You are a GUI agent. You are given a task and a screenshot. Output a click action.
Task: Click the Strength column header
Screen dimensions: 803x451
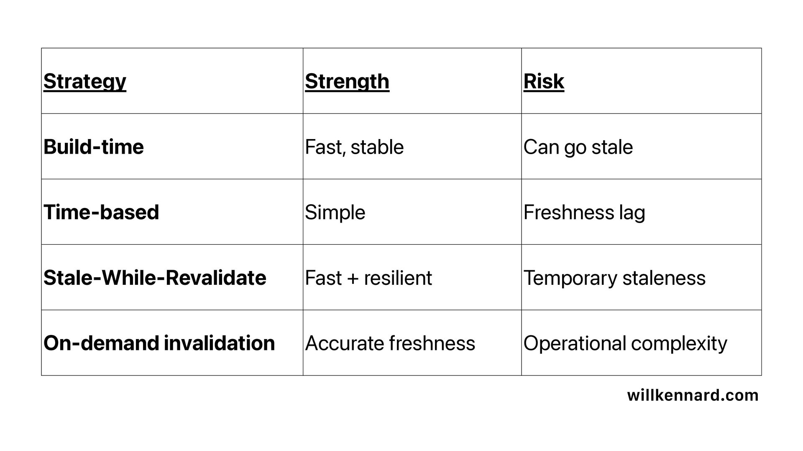point(412,81)
